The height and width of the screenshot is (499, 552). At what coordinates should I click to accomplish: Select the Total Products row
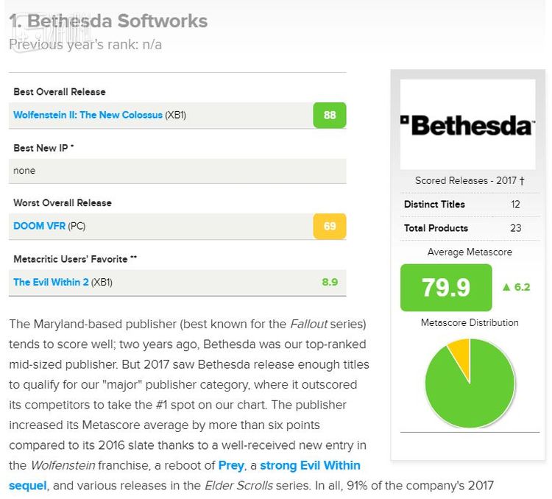click(468, 228)
